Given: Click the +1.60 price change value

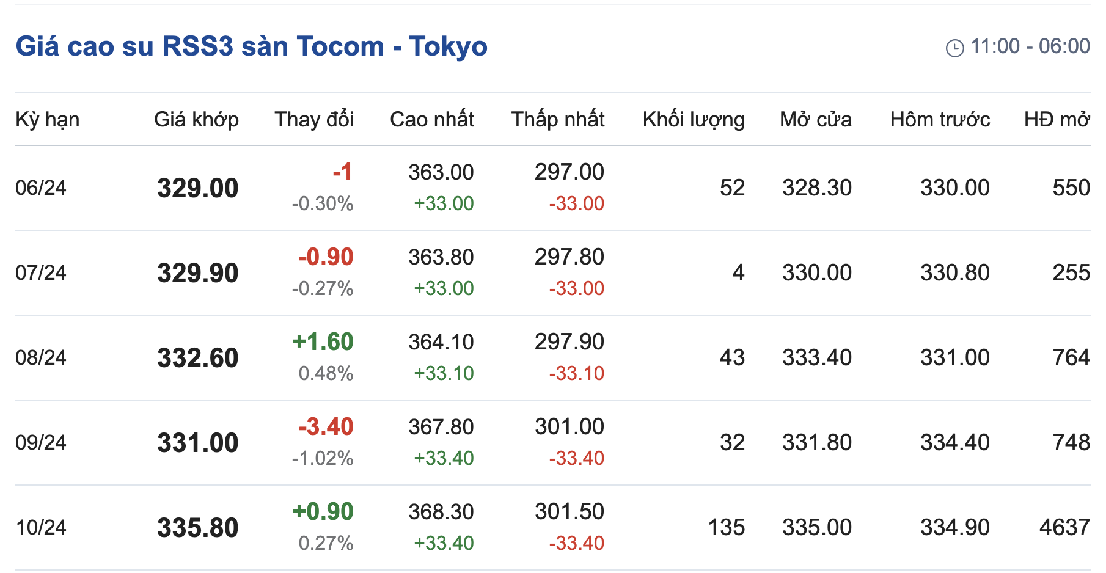Looking at the screenshot, I should point(323,342).
